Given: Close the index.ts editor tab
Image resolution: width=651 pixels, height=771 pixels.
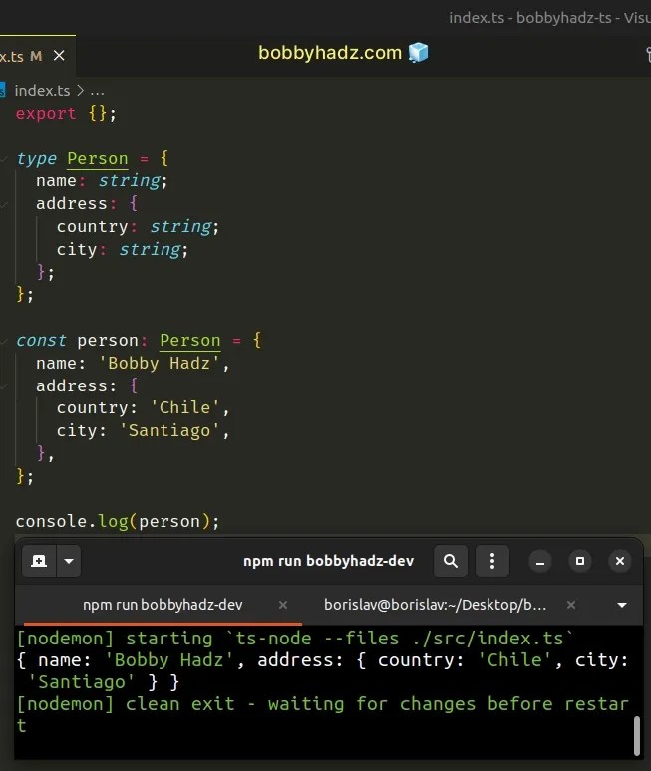Looking at the screenshot, I should point(59,56).
